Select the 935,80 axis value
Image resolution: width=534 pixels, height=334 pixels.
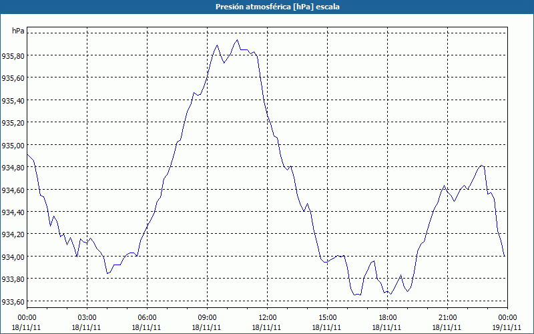(13, 56)
